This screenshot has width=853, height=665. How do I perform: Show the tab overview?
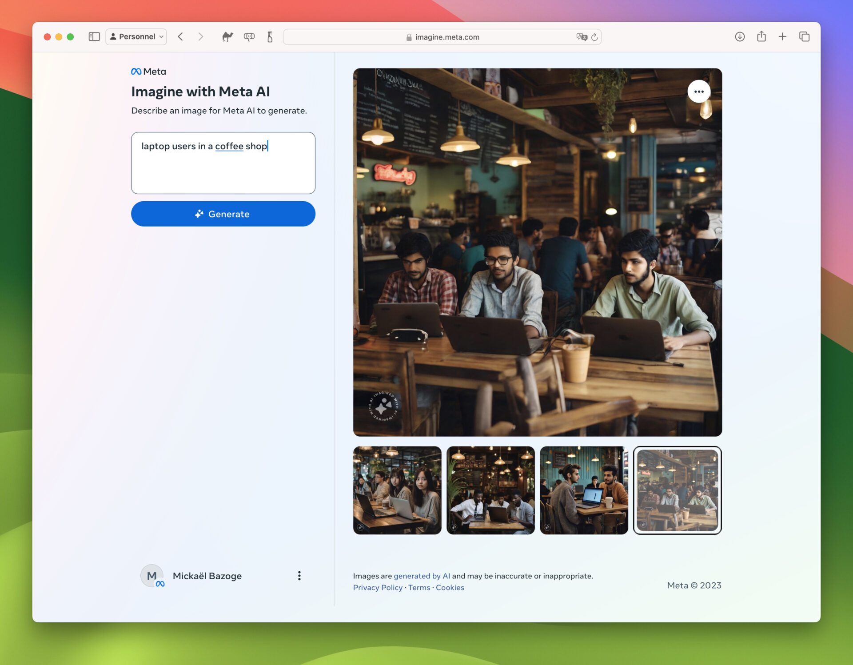click(805, 37)
